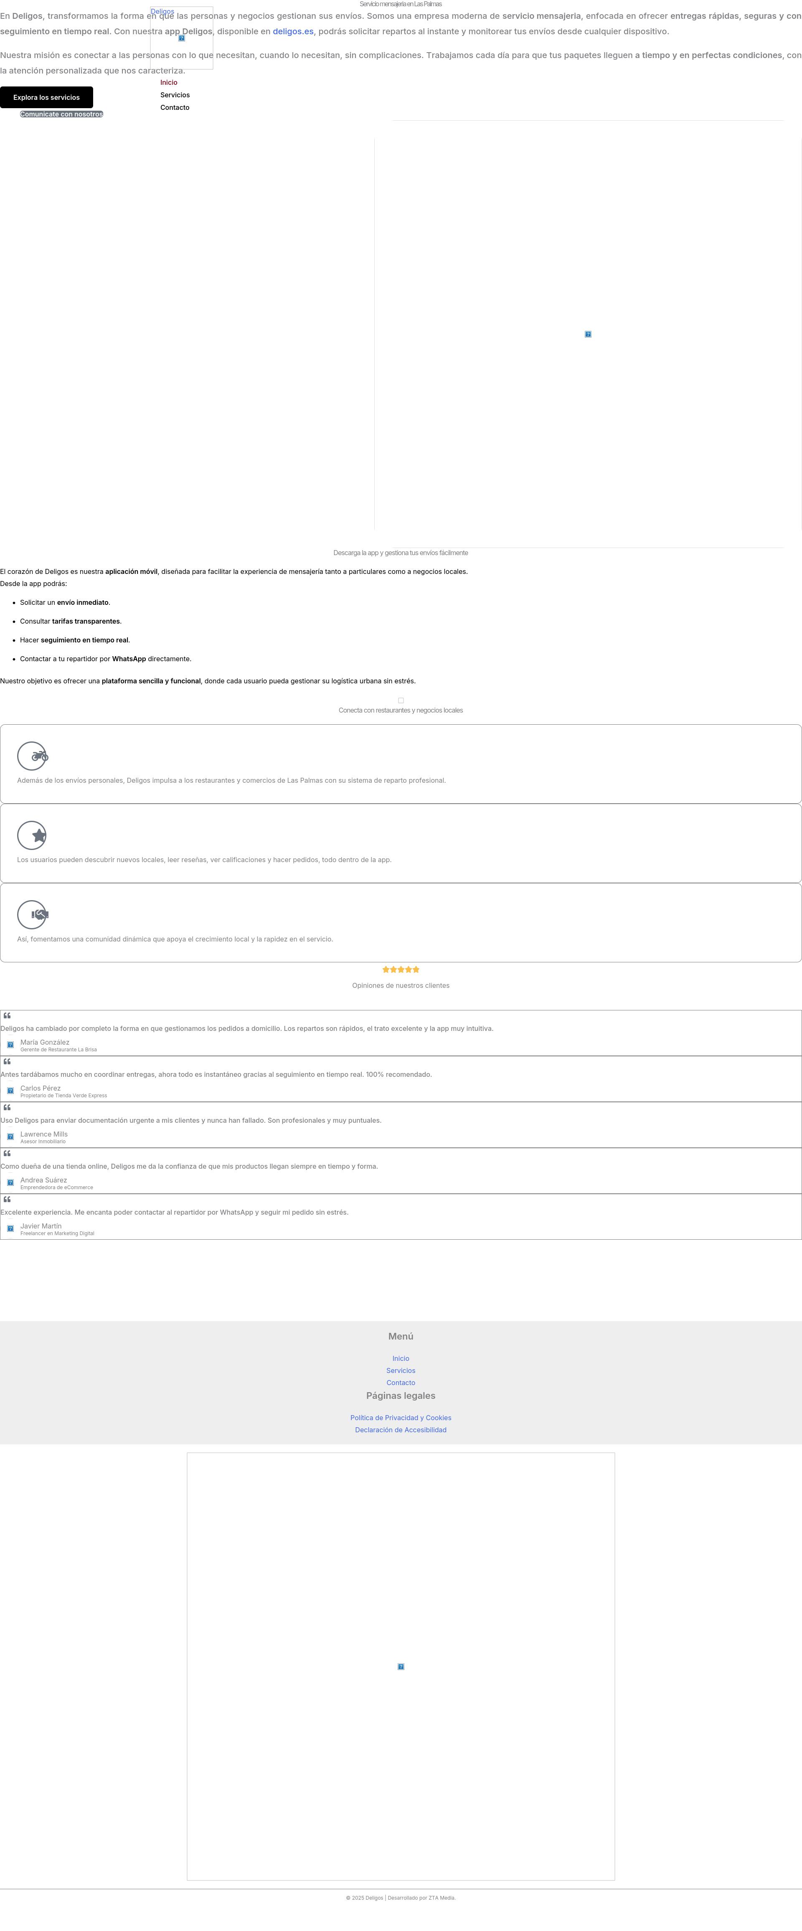Click Andrea Suárez's avatar image
Image resolution: width=802 pixels, height=1931 pixels.
pyautogui.click(x=10, y=1183)
